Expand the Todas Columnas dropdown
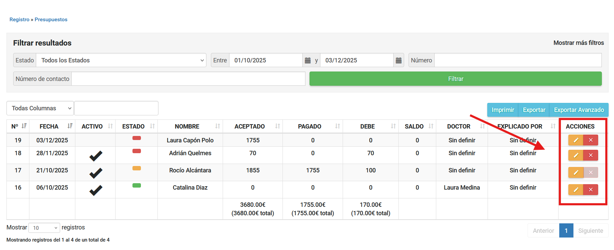 click(x=40, y=108)
